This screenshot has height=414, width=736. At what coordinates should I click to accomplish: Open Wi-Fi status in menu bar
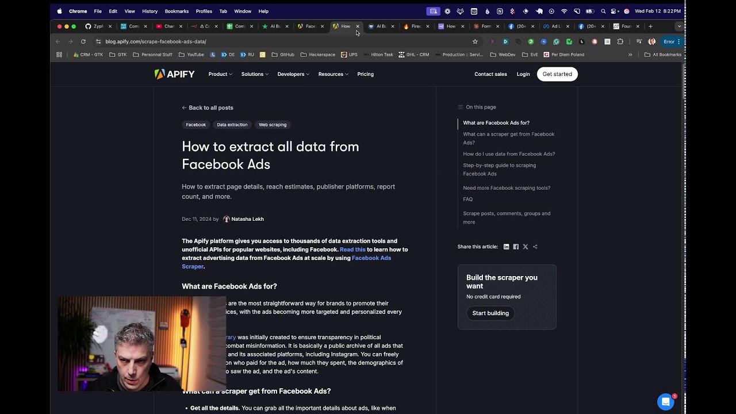(x=564, y=11)
